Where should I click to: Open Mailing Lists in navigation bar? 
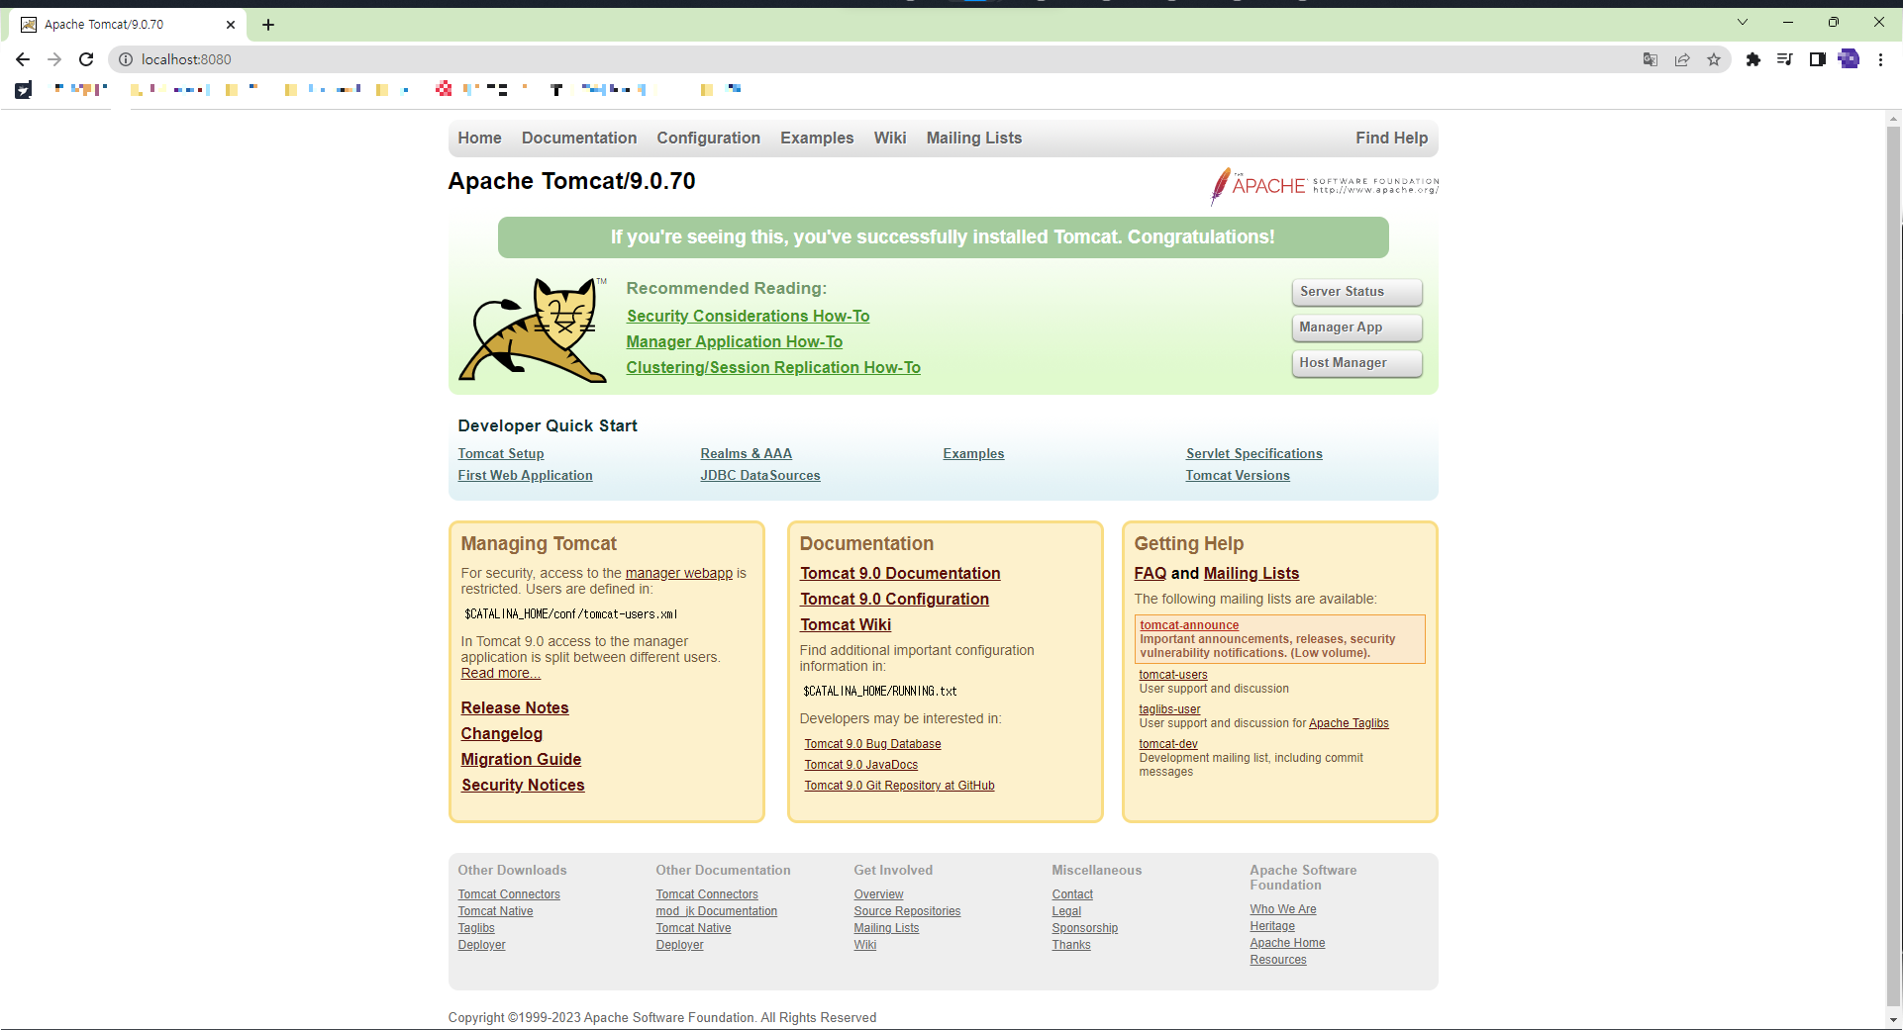pyautogui.click(x=974, y=138)
